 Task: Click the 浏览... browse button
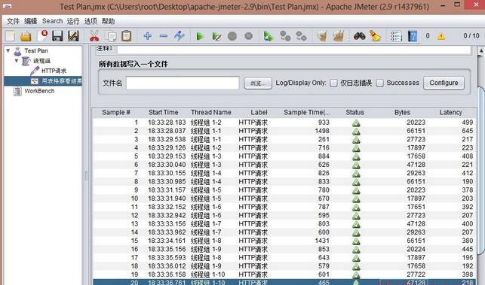point(258,83)
